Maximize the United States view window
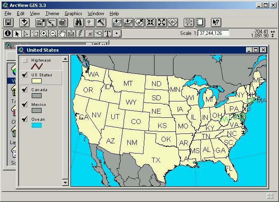This screenshot has height=202, width=279. point(256,50)
